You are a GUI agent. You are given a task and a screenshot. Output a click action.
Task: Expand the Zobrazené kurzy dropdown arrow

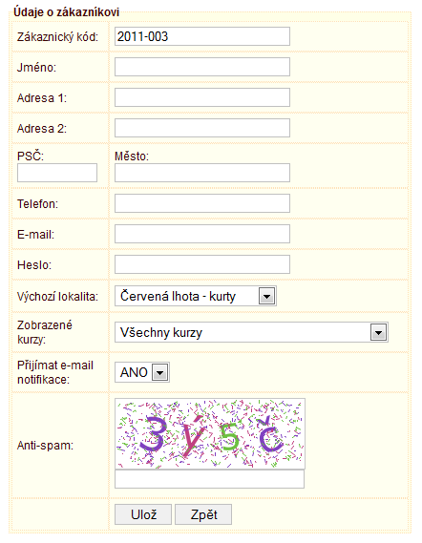point(378,332)
